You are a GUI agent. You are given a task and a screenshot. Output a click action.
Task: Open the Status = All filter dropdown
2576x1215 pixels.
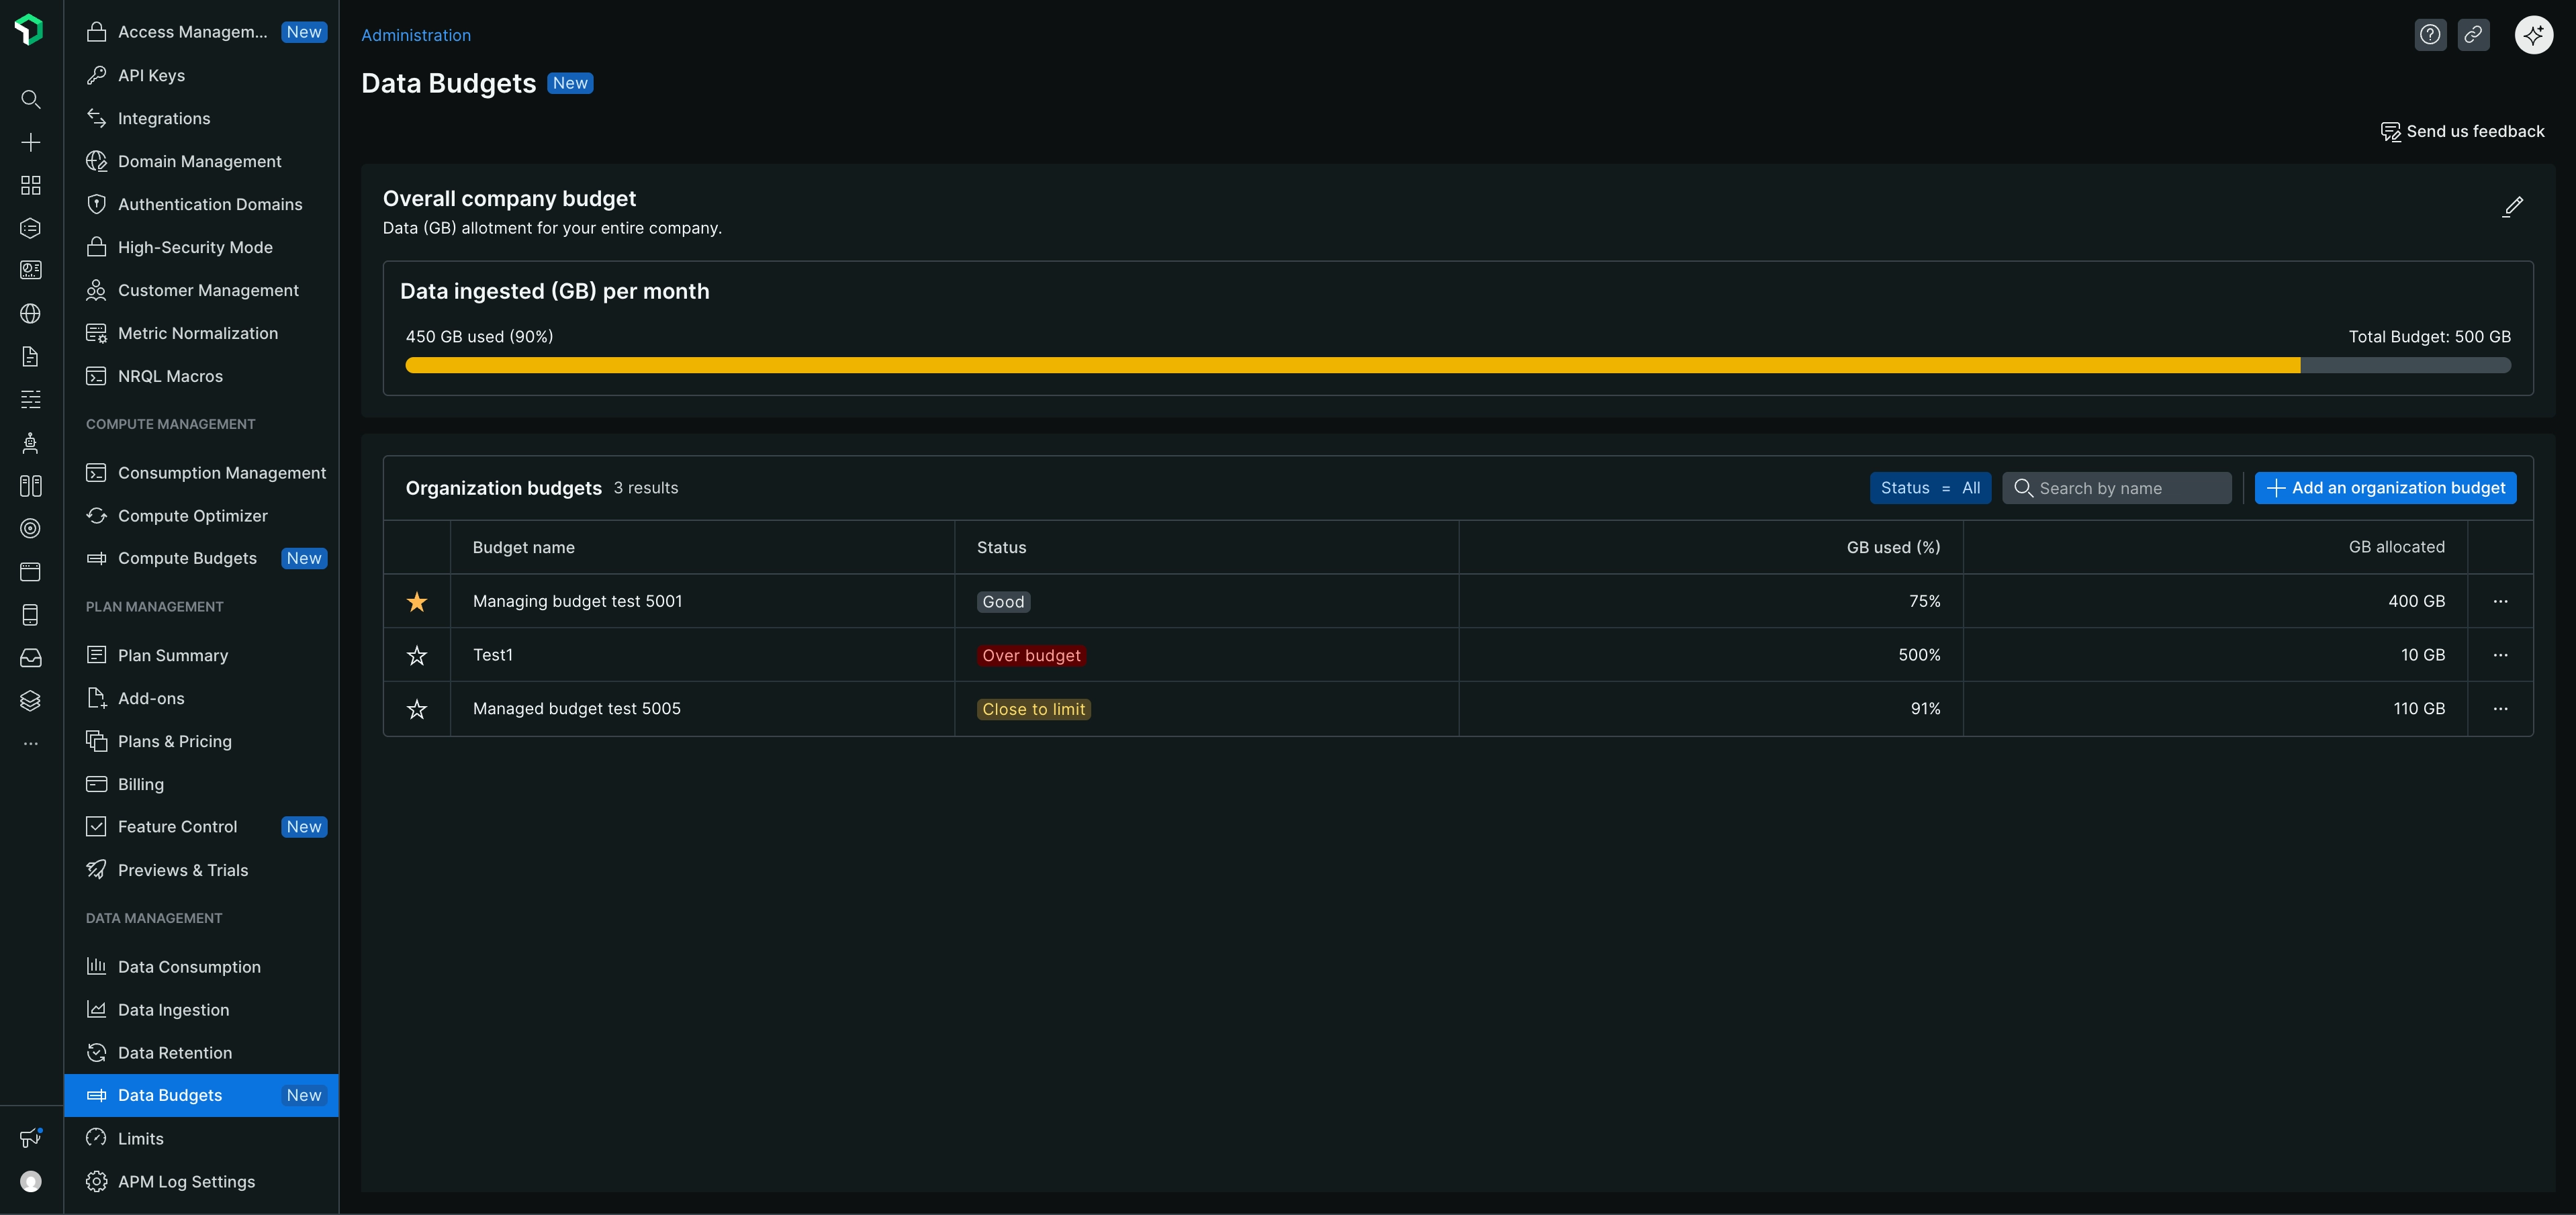click(x=1929, y=488)
